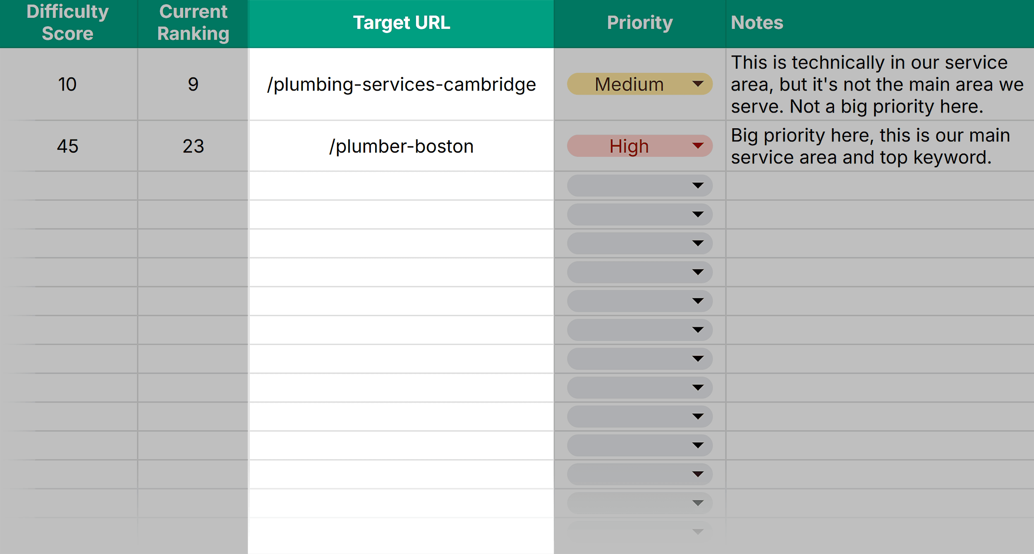Select note starting 'Big priority here'
The height and width of the screenshot is (554, 1034).
(x=880, y=146)
